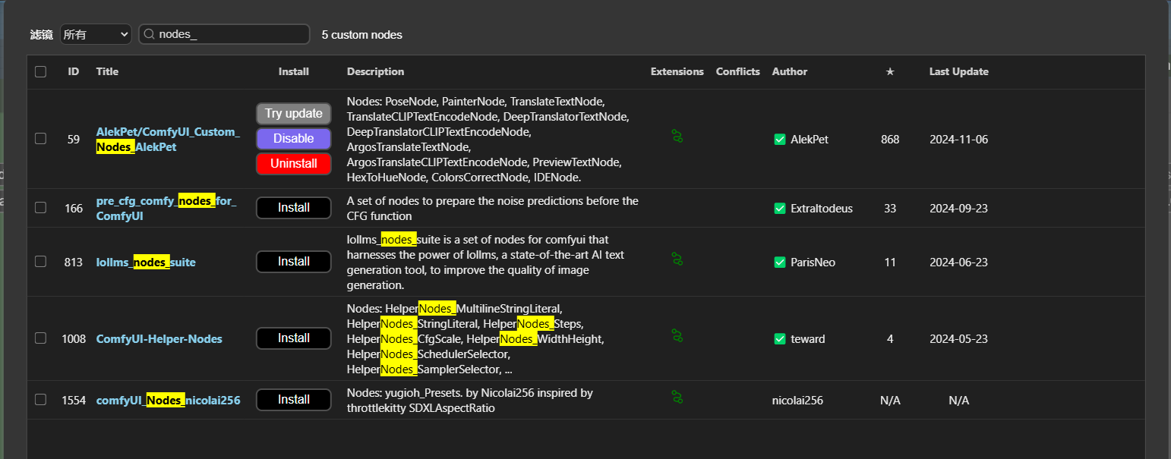Check the row for ID 813
Screen dimensions: 1171x459
[41, 262]
